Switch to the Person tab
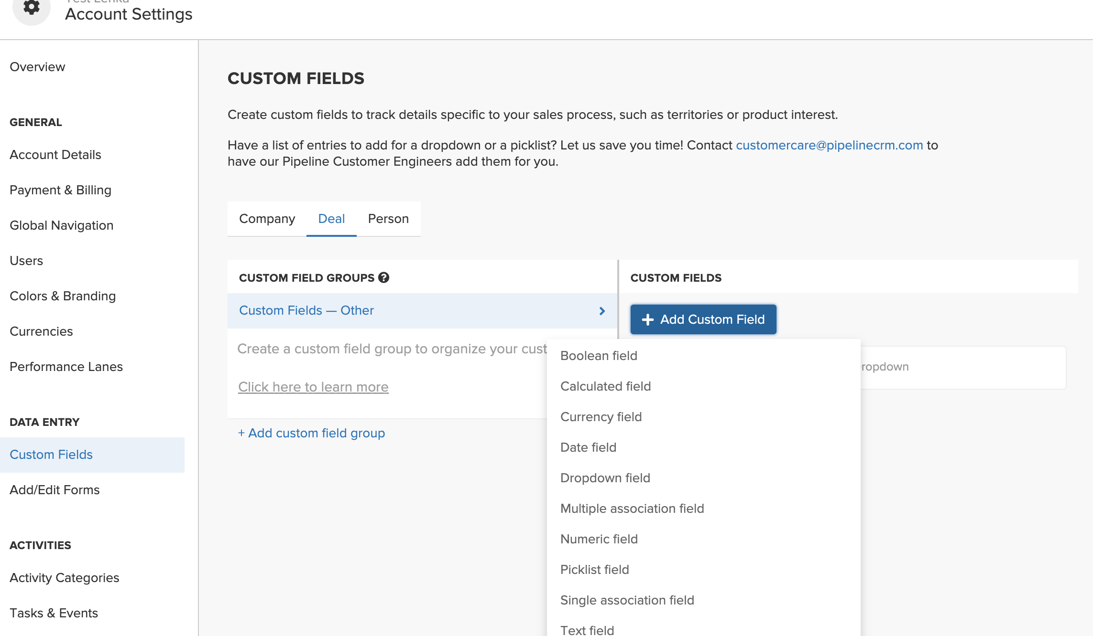 pyautogui.click(x=388, y=219)
